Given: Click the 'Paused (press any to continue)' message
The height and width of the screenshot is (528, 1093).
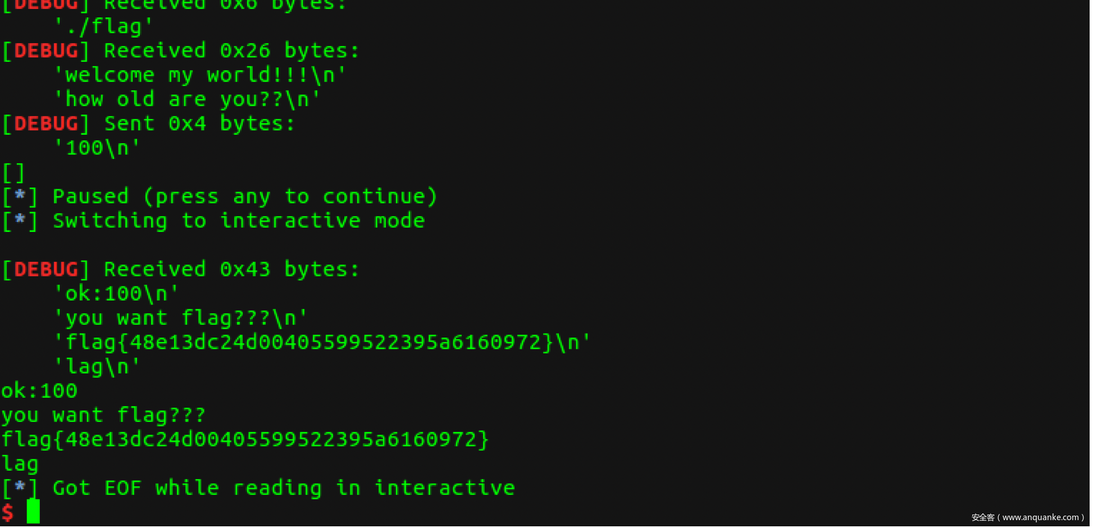Looking at the screenshot, I should (244, 197).
